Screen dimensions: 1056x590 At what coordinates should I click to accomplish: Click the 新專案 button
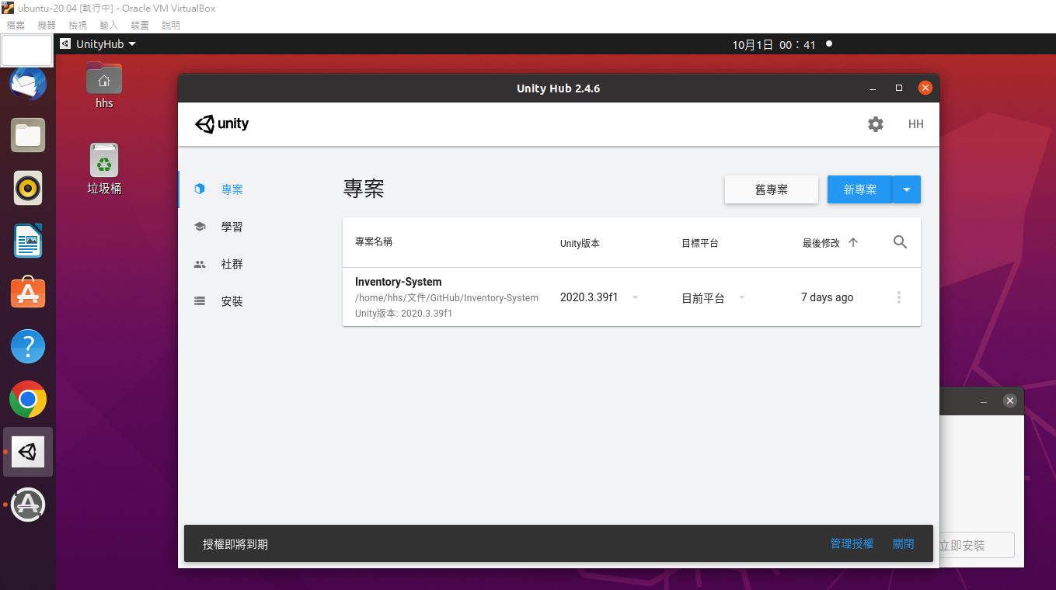tap(859, 189)
